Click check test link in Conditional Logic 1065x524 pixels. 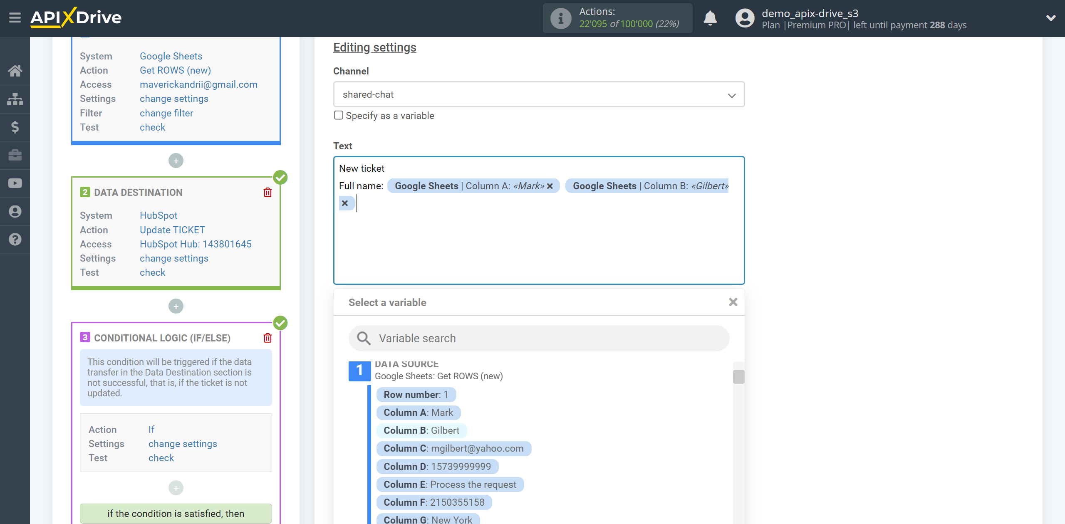click(161, 458)
